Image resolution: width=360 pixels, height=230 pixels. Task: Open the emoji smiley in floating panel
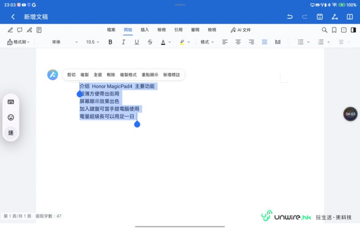tap(11, 118)
